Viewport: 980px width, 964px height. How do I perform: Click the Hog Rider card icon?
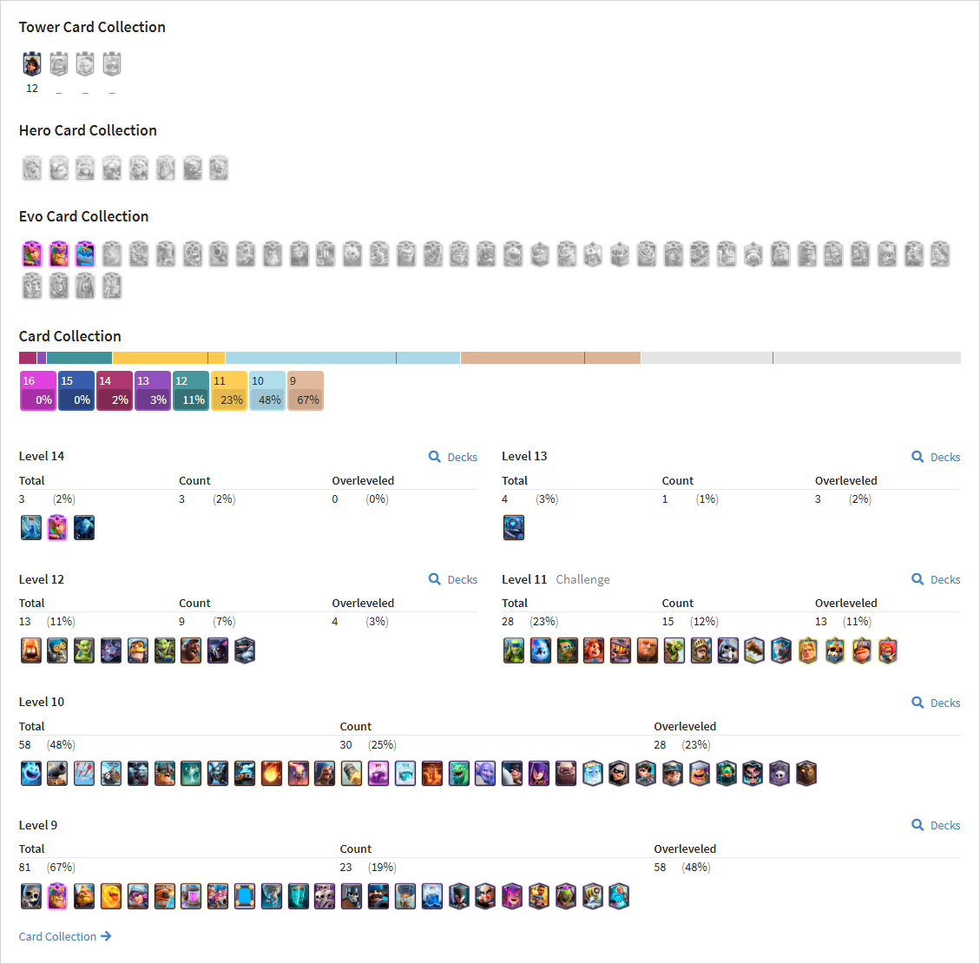[x=191, y=650]
